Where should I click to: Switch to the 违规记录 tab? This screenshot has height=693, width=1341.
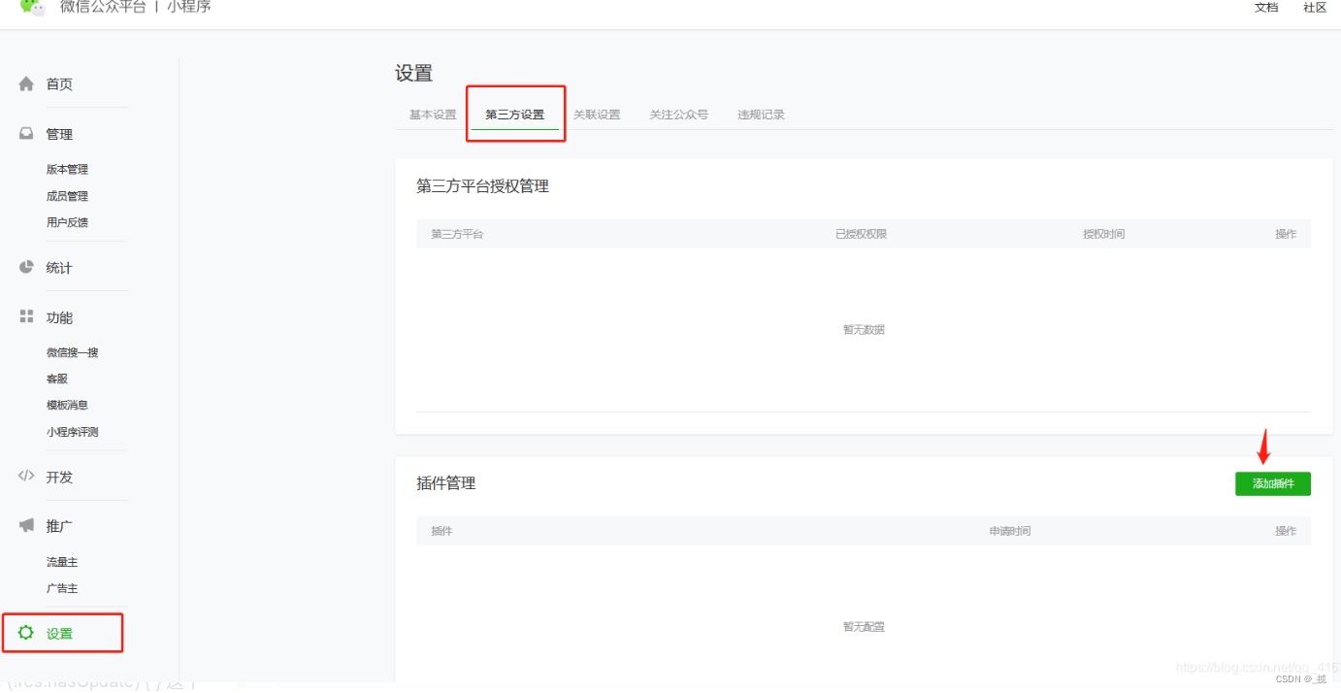click(x=761, y=115)
